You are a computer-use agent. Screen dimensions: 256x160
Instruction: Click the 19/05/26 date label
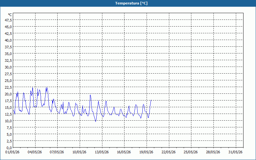(x=146, y=152)
